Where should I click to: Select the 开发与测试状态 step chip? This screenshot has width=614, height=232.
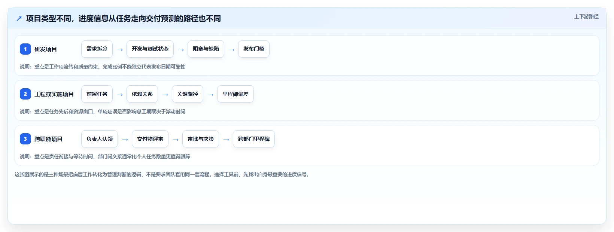click(x=150, y=49)
